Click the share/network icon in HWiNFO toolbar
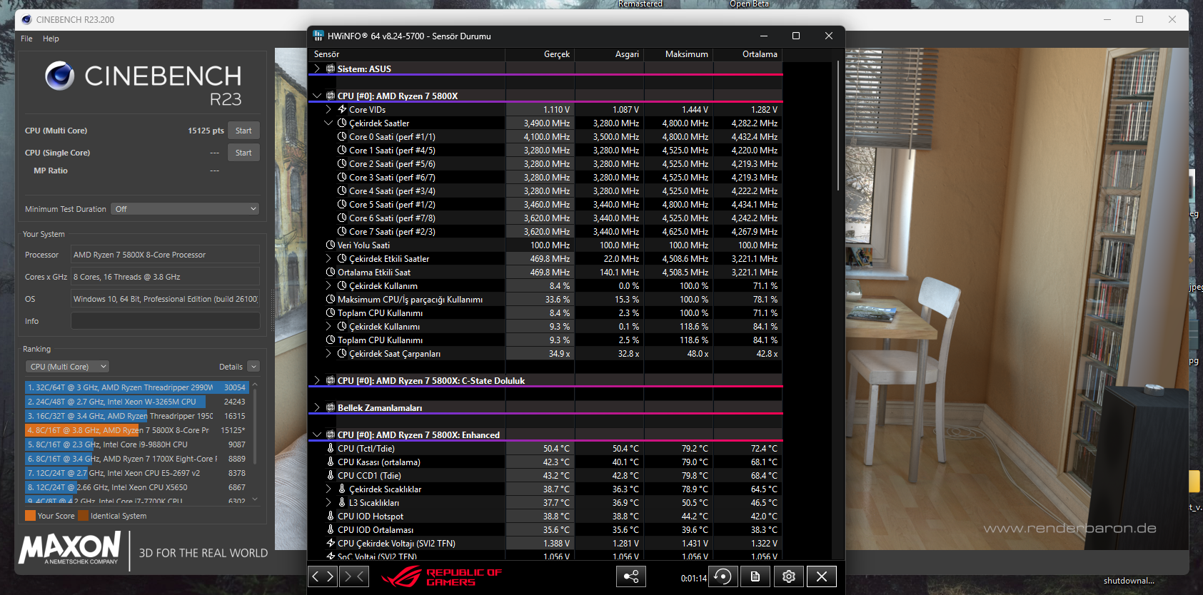Image resolution: width=1203 pixels, height=595 pixels. 631,576
